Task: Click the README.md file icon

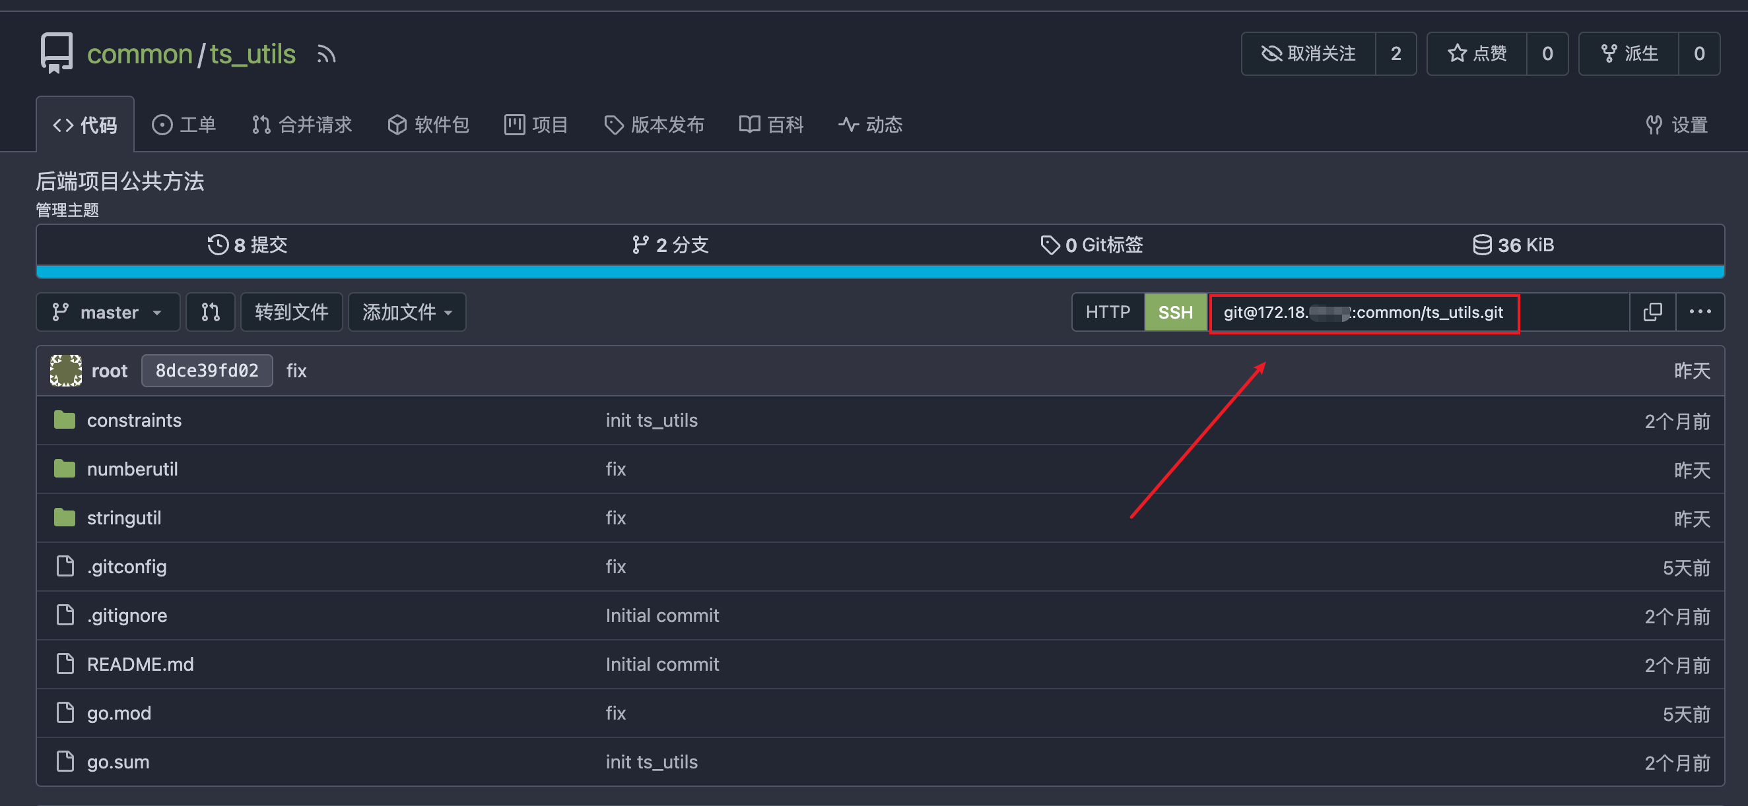Action: pos(65,664)
